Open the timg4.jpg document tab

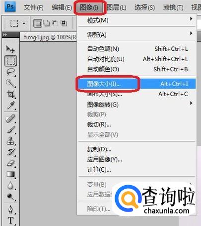pos(49,37)
